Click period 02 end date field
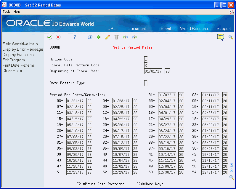This screenshot has height=189, width=236. click(x=211, y=95)
